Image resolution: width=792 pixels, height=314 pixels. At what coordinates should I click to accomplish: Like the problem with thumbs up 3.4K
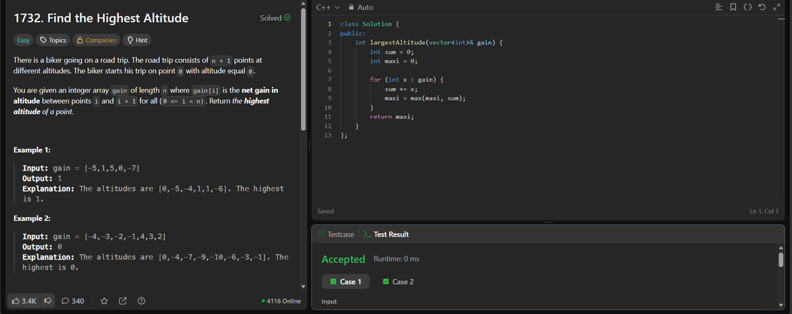coord(24,301)
